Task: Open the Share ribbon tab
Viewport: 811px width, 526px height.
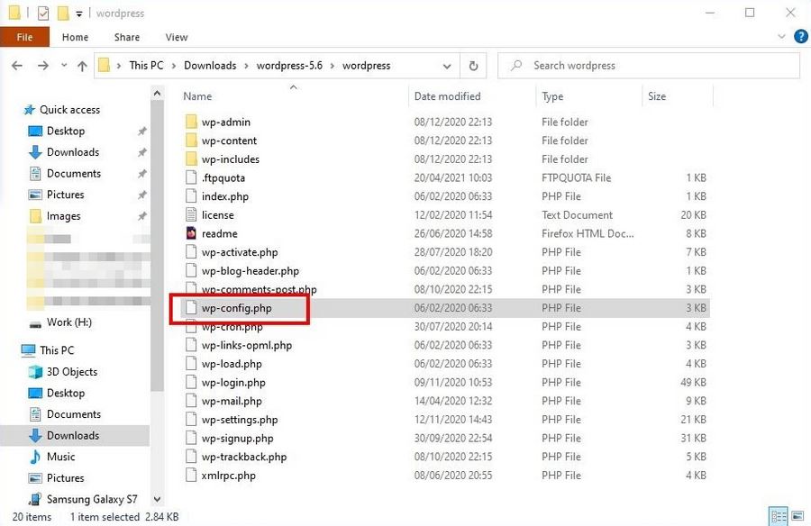Action: 127,37
